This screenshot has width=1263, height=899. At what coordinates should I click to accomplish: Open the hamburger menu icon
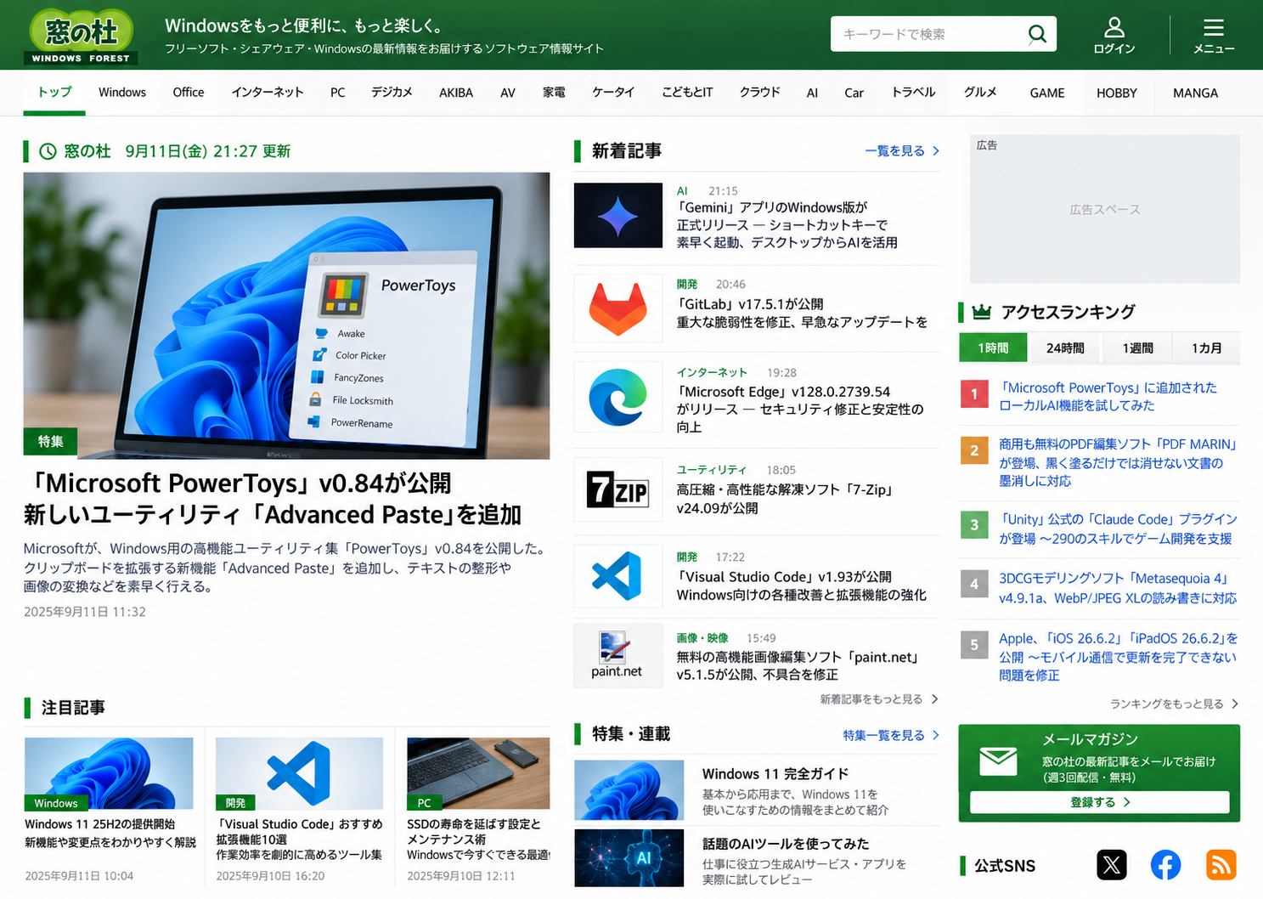(1214, 27)
